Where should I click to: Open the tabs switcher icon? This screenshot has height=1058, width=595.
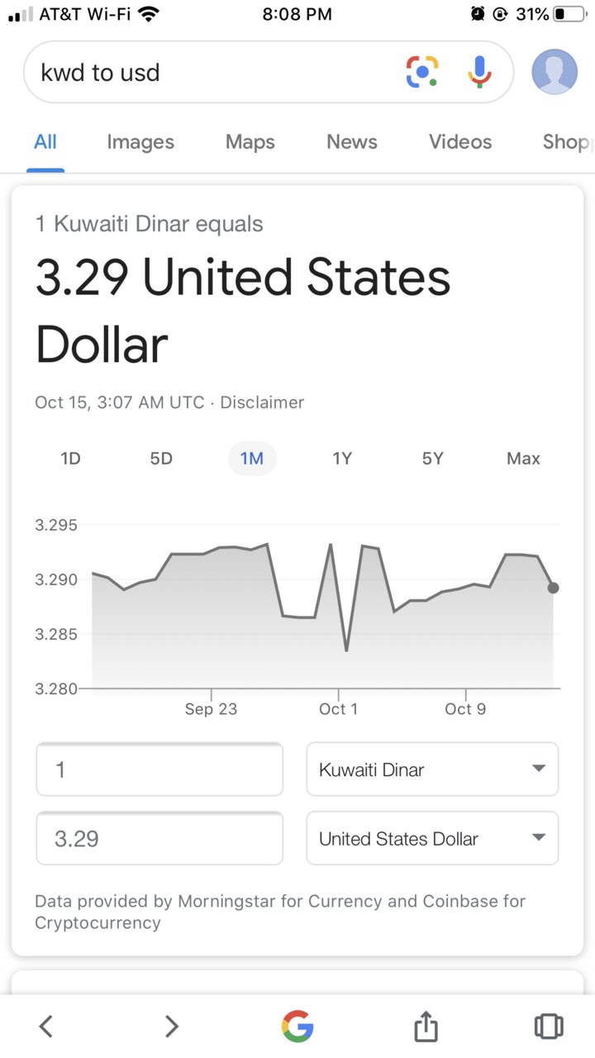click(549, 1027)
